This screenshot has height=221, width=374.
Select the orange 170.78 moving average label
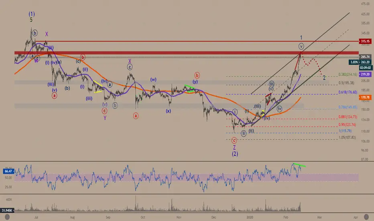[x=365, y=98]
